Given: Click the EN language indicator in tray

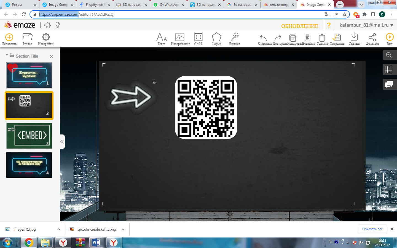Looking at the screenshot, I should pos(330,242).
